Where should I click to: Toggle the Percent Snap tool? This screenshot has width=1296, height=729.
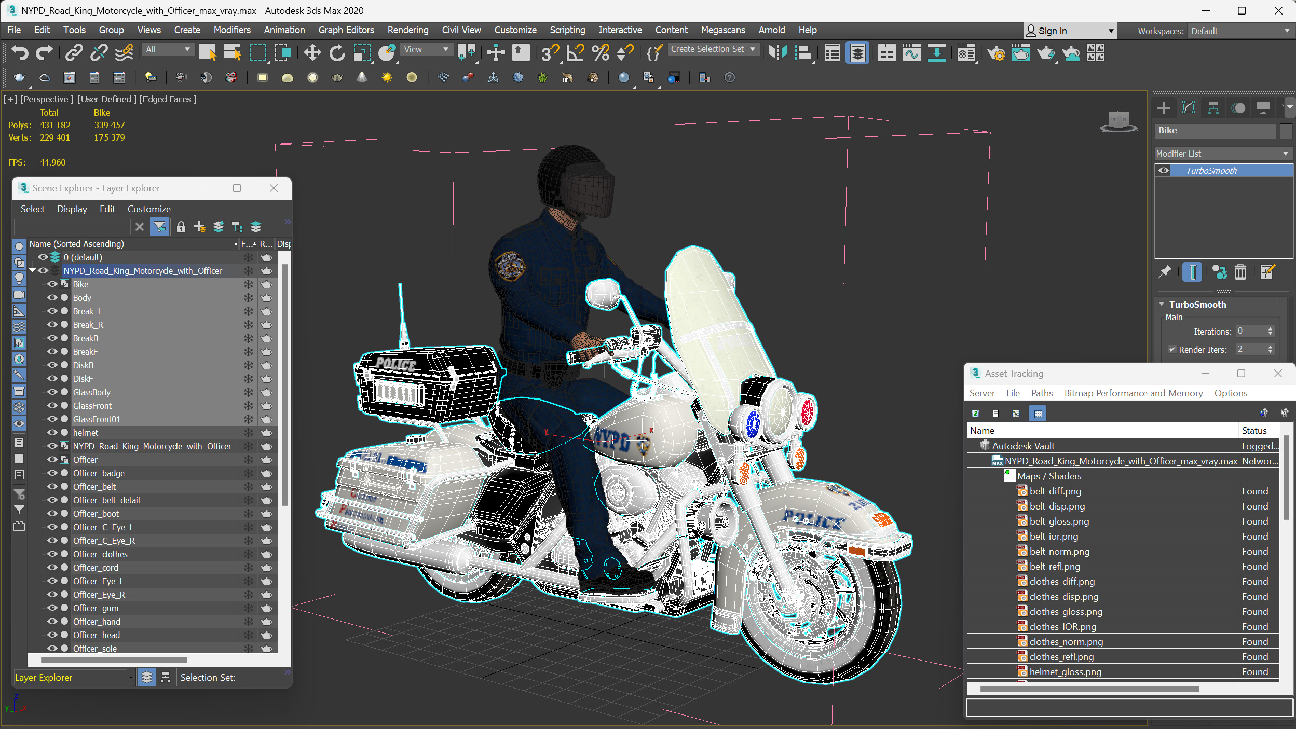pyautogui.click(x=600, y=52)
